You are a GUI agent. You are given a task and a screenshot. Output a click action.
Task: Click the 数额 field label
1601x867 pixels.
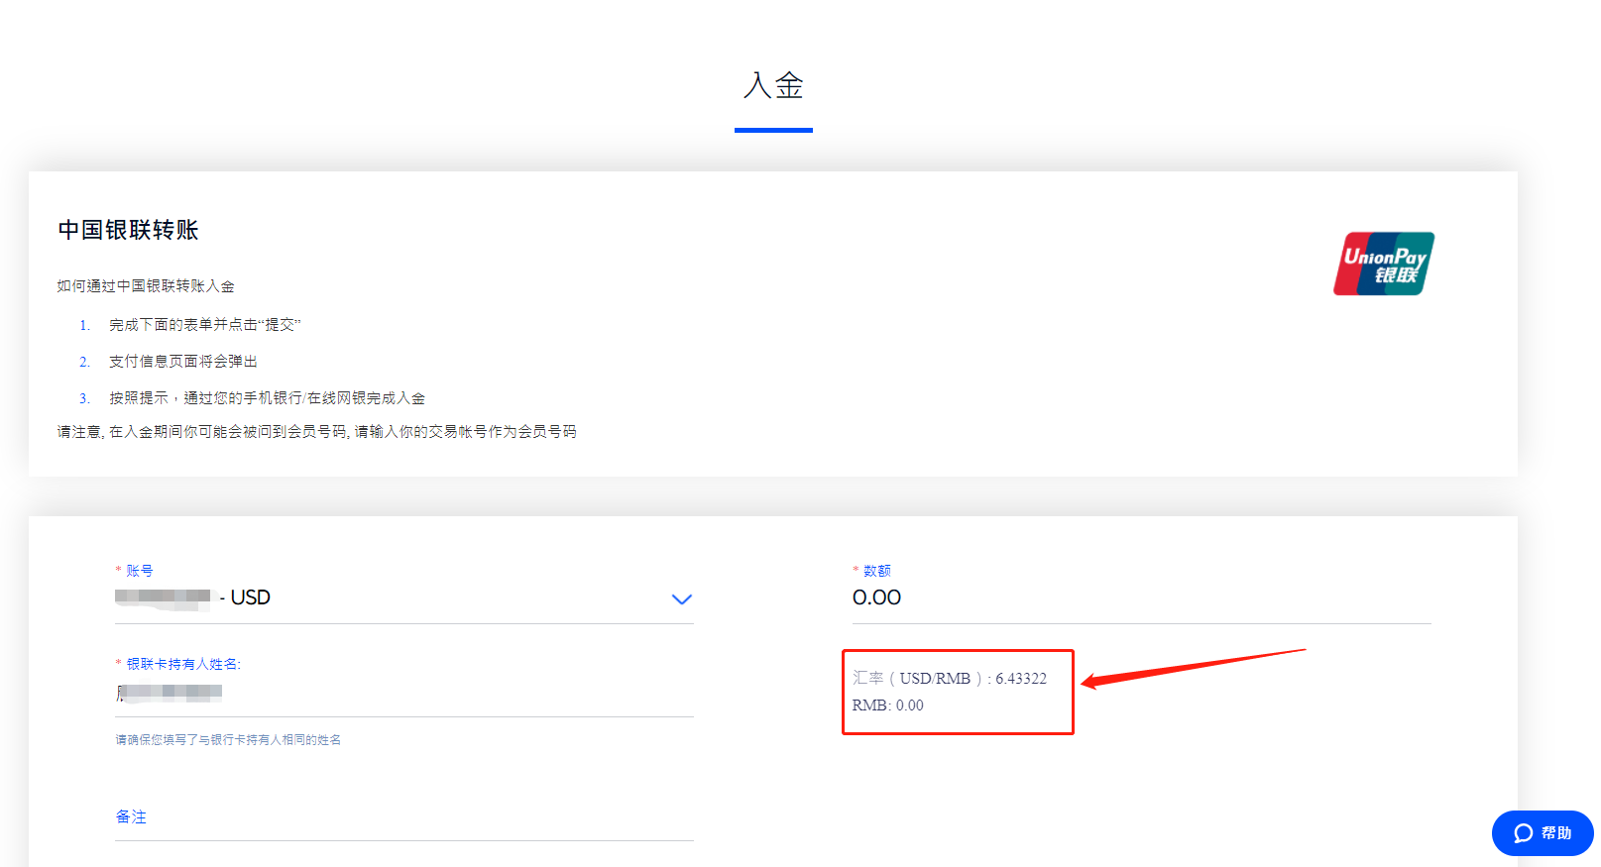876,571
